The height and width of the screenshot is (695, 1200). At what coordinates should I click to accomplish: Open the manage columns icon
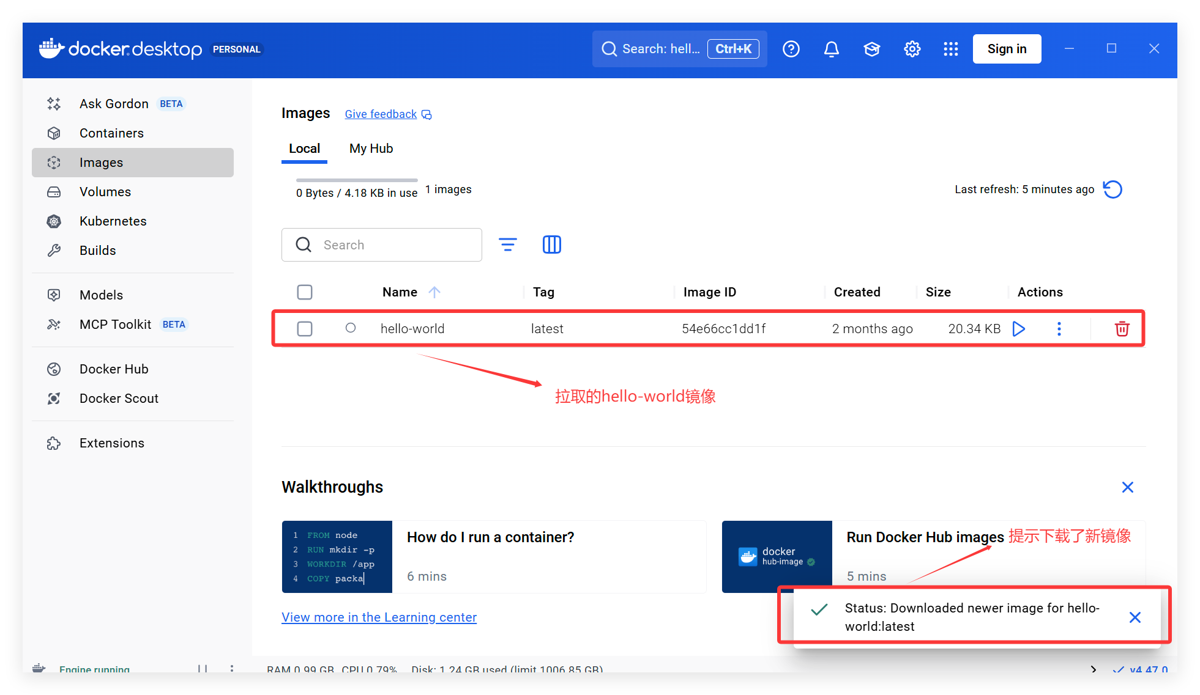(551, 245)
